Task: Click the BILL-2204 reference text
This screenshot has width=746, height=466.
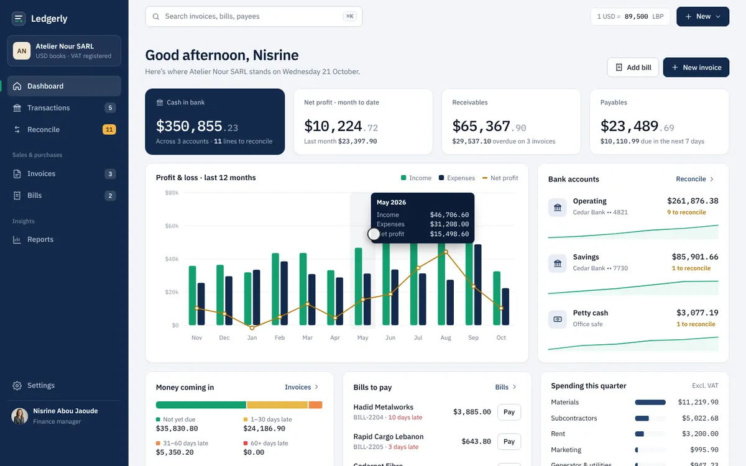Action: [369, 418]
